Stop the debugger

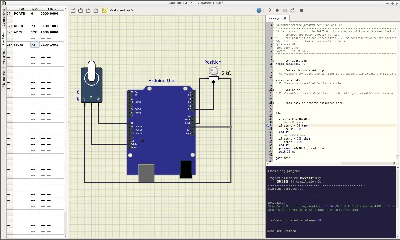pos(301,10)
